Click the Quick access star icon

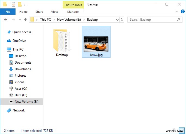click(9, 32)
